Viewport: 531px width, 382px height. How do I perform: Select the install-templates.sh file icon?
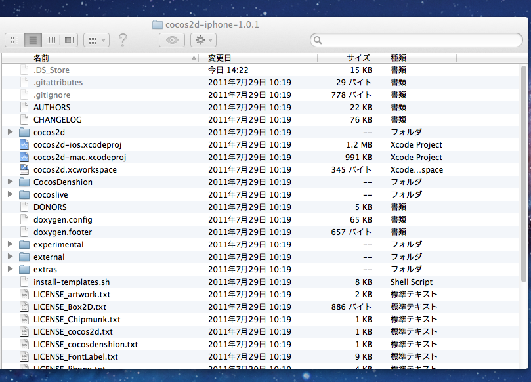pyautogui.click(x=24, y=282)
